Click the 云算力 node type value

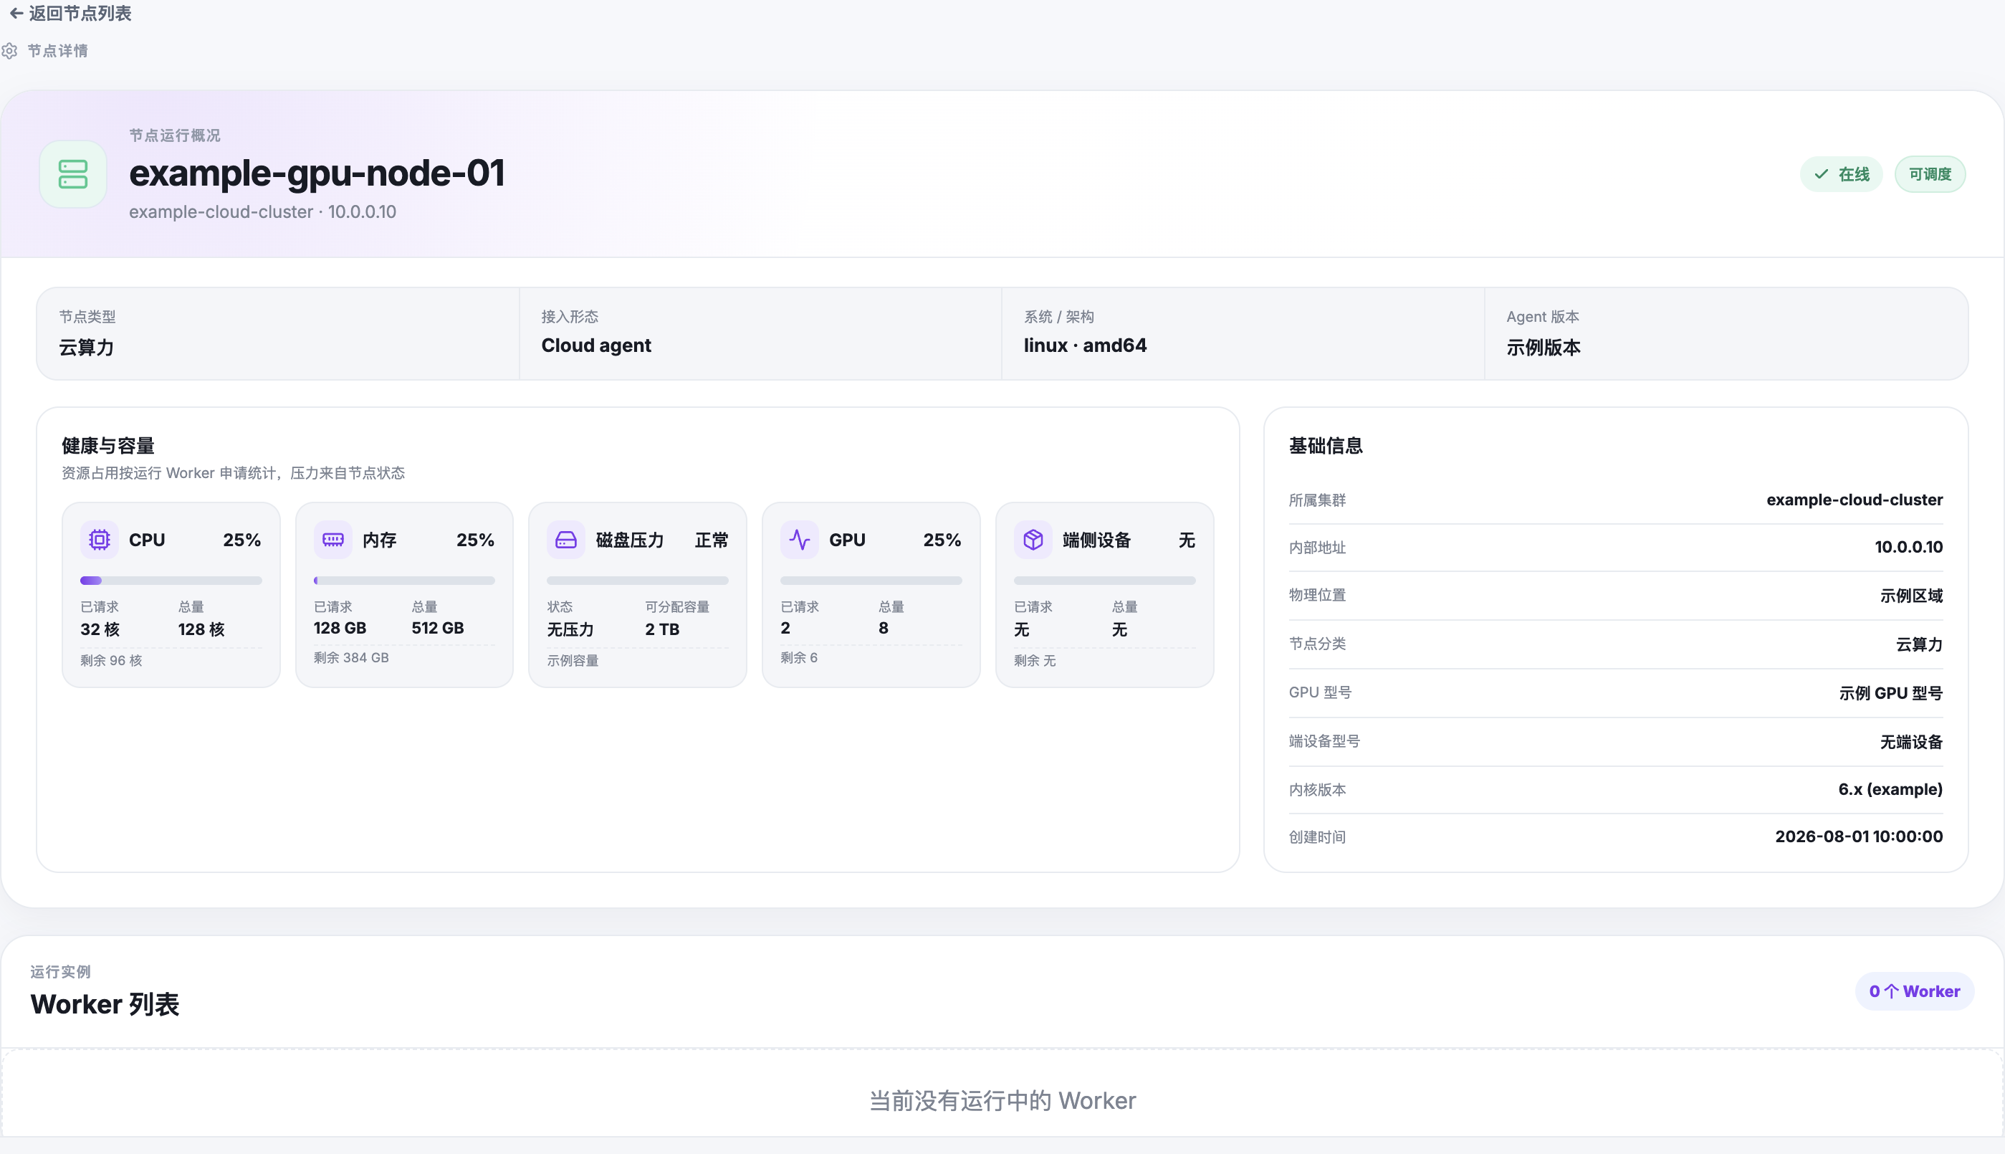tap(86, 347)
